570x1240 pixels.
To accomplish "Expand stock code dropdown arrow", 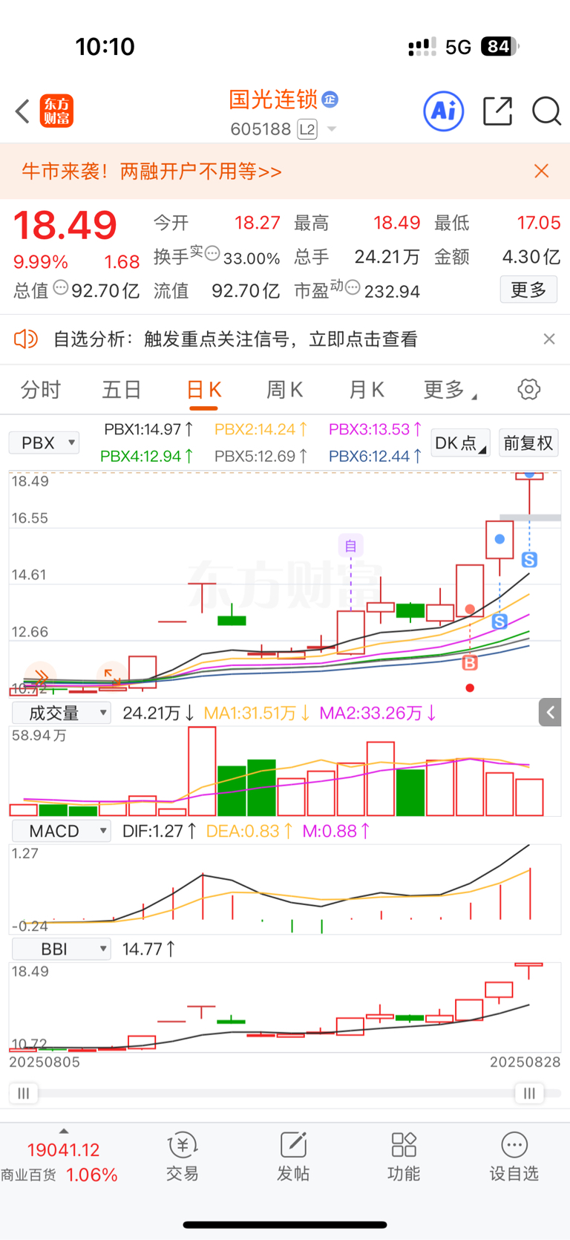I will [332, 129].
